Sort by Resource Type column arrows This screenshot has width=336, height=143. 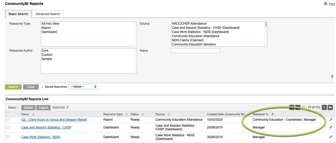click(127, 114)
